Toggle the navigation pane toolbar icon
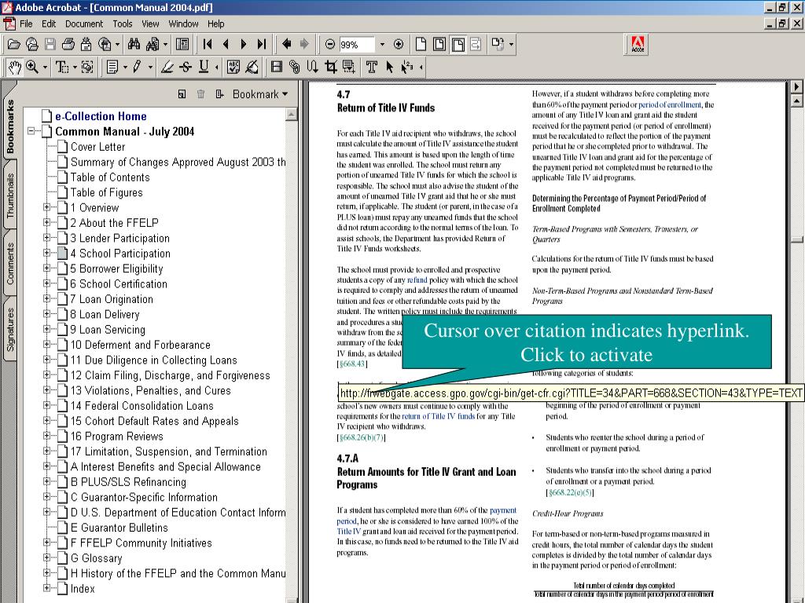This screenshot has width=805, height=603. pyautogui.click(x=182, y=45)
